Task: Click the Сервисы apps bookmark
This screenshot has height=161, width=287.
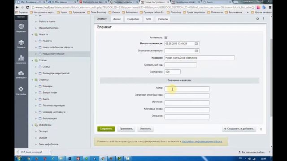Action: tap(22, 13)
